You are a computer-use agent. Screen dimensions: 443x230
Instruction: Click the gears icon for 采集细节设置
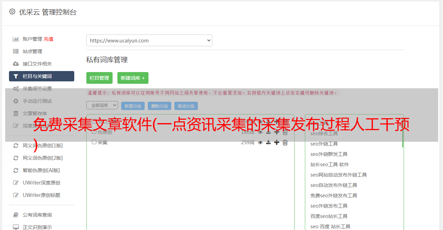pos(16,89)
